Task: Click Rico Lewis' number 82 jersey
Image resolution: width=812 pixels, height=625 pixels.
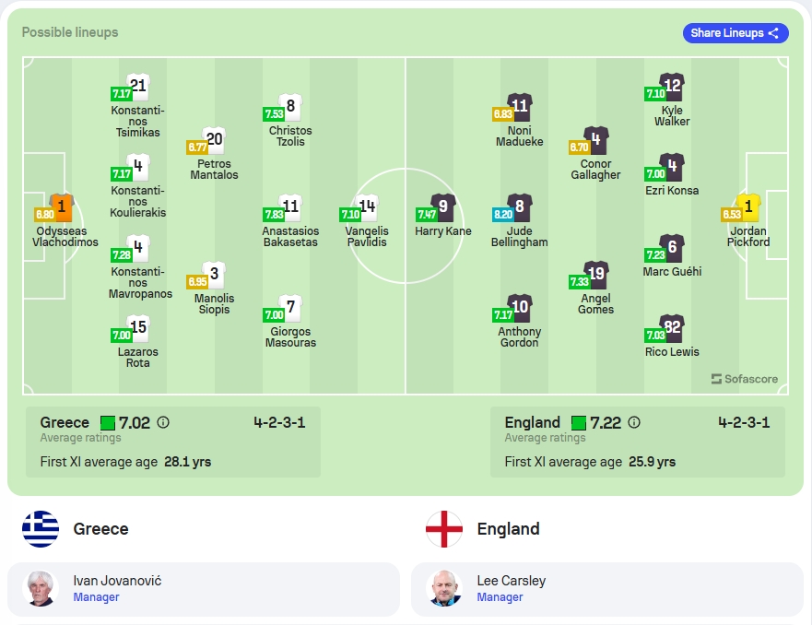Action: point(672,328)
